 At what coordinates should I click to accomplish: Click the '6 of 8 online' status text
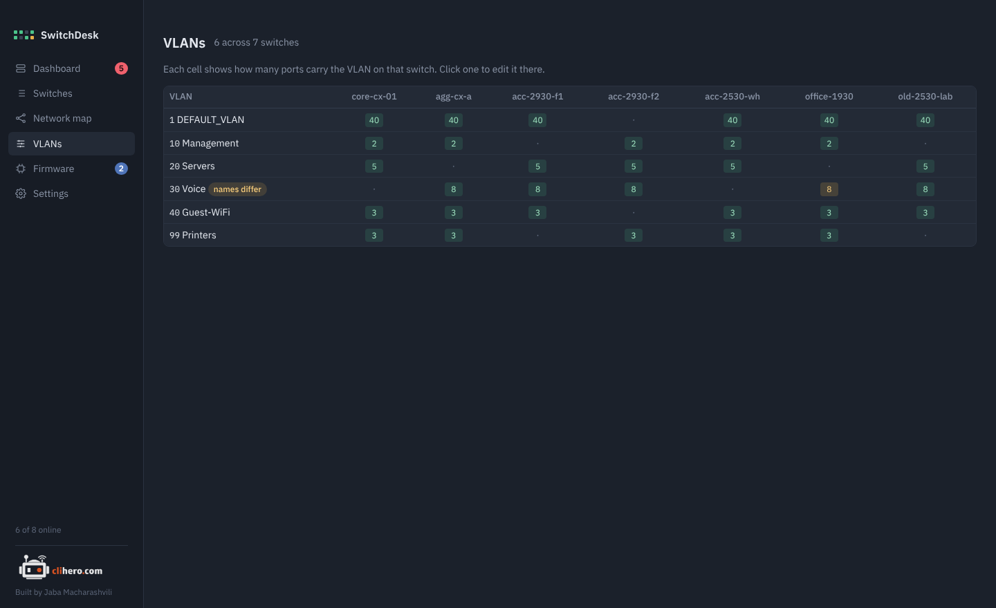point(38,530)
